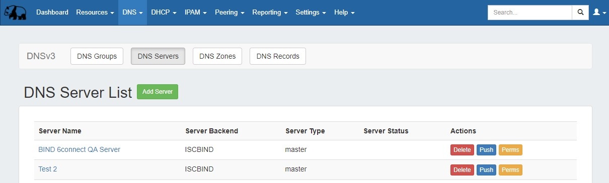Open Perms for BIND 6connect QA Server

coord(510,150)
